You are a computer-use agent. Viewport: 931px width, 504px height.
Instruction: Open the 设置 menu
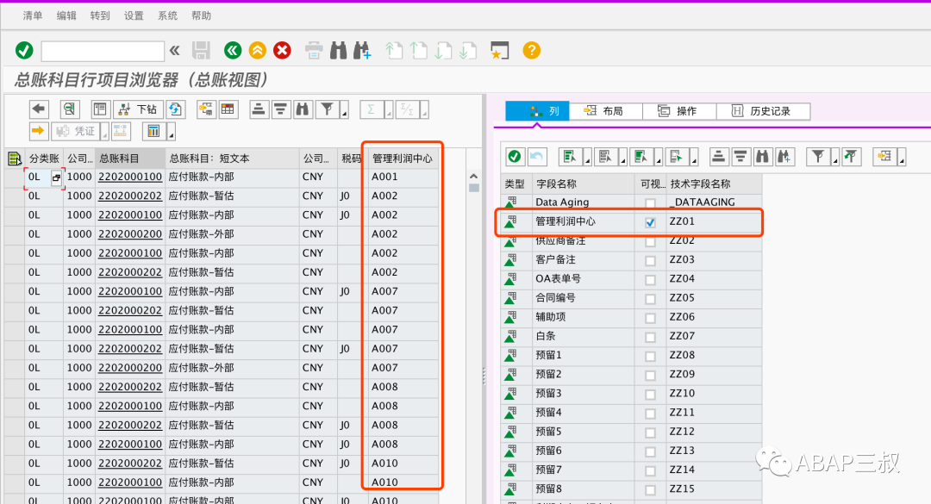(x=134, y=16)
